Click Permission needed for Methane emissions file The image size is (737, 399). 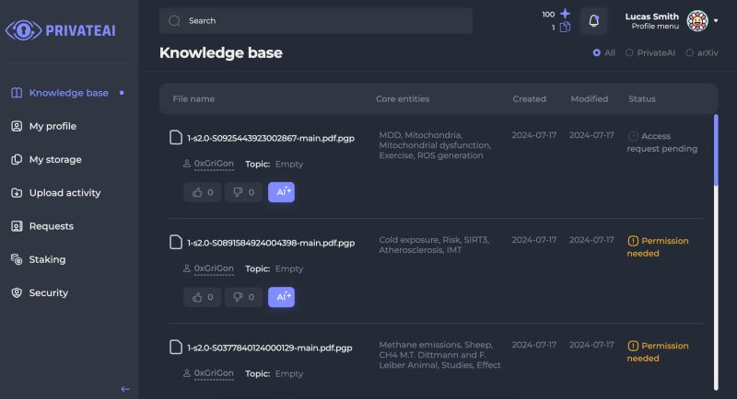pyautogui.click(x=658, y=352)
